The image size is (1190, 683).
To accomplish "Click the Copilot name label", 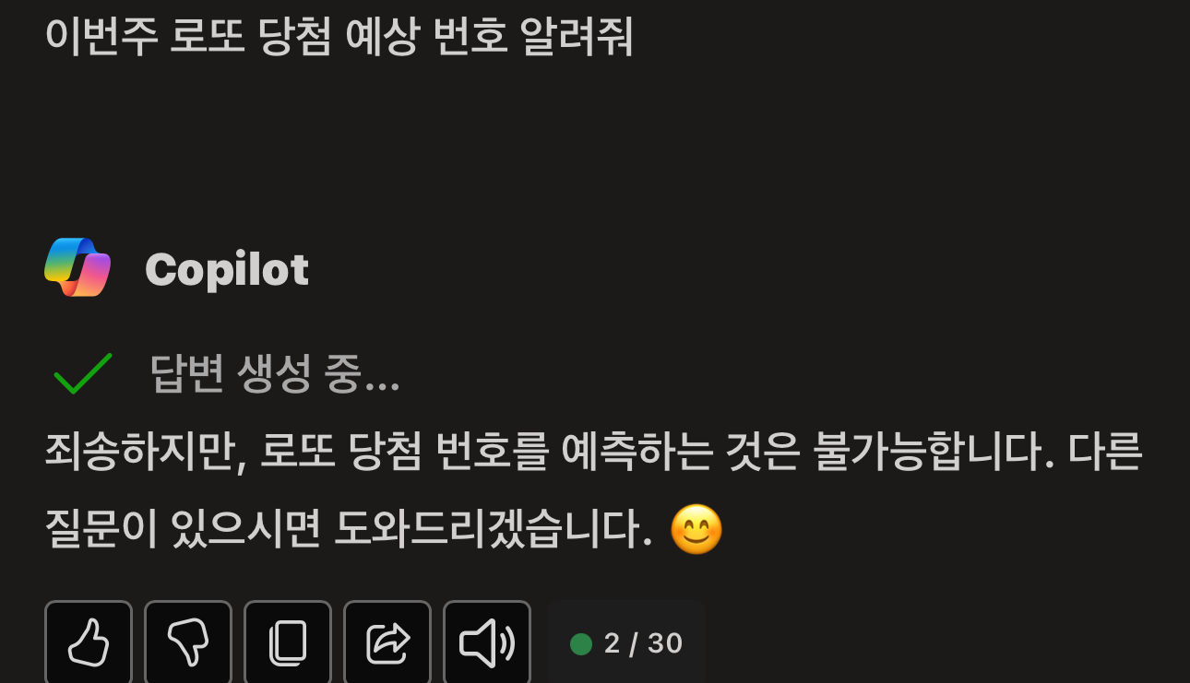I will click(x=227, y=269).
